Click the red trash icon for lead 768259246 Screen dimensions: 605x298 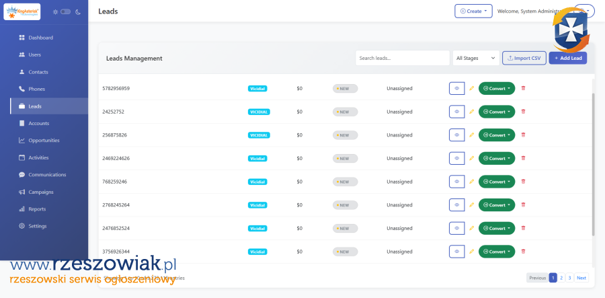tap(524, 182)
